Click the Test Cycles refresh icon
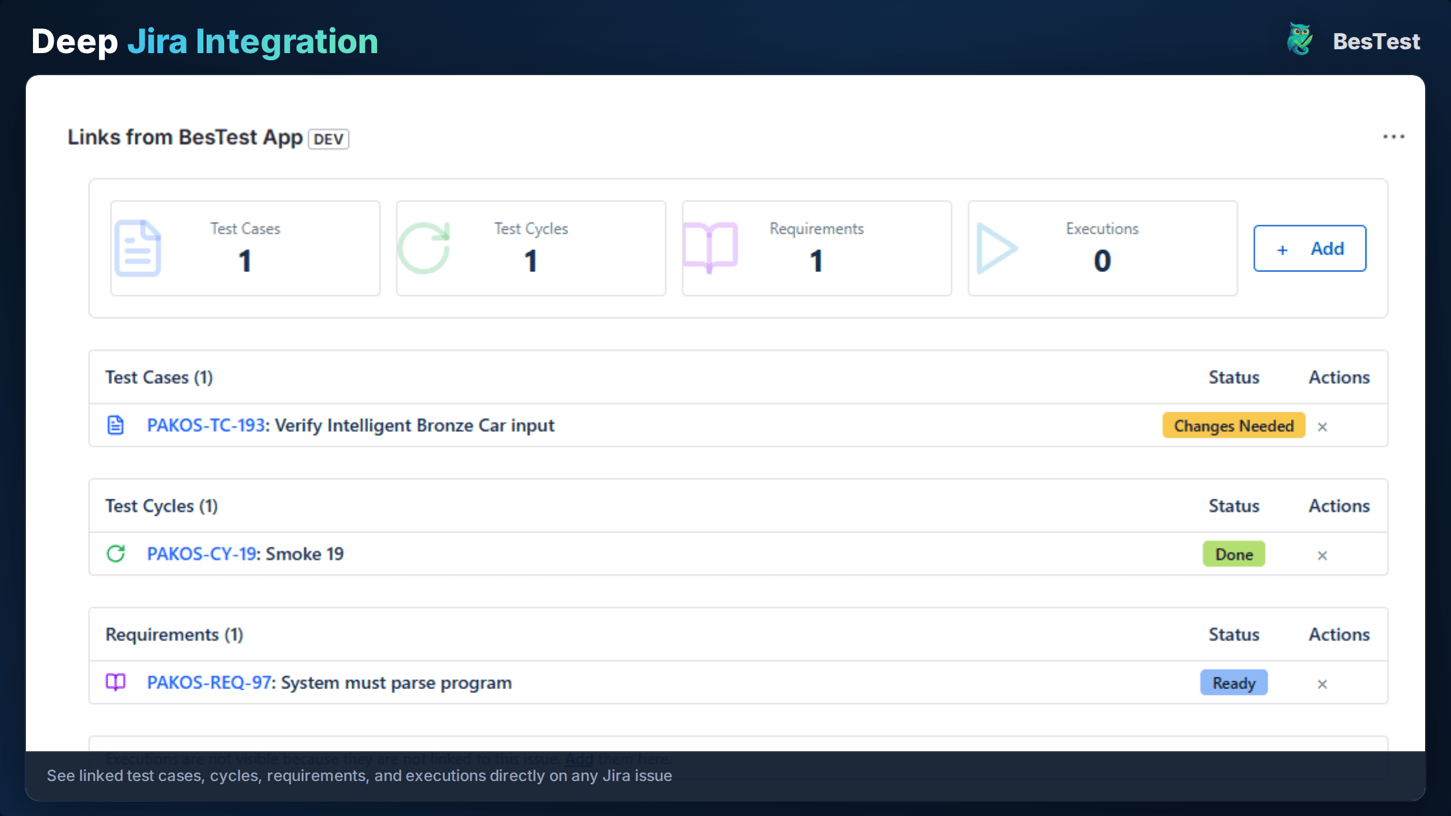The width and height of the screenshot is (1451, 816). [x=426, y=248]
